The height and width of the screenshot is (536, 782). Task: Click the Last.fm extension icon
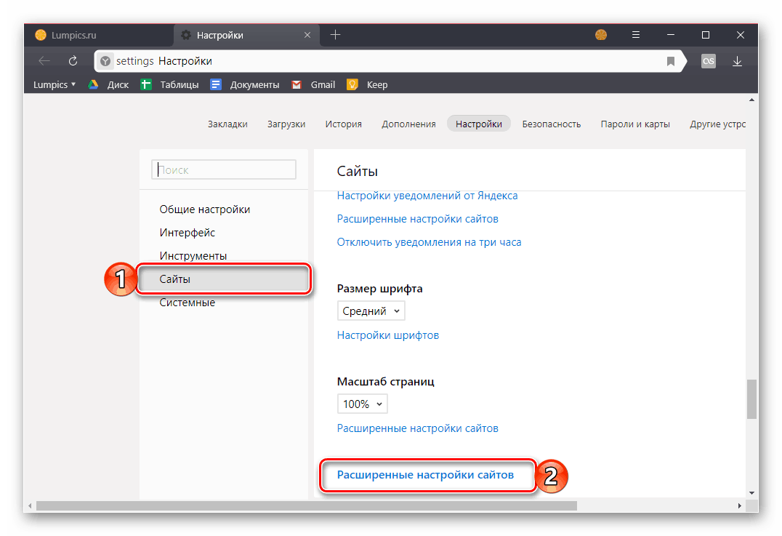pyautogui.click(x=709, y=61)
